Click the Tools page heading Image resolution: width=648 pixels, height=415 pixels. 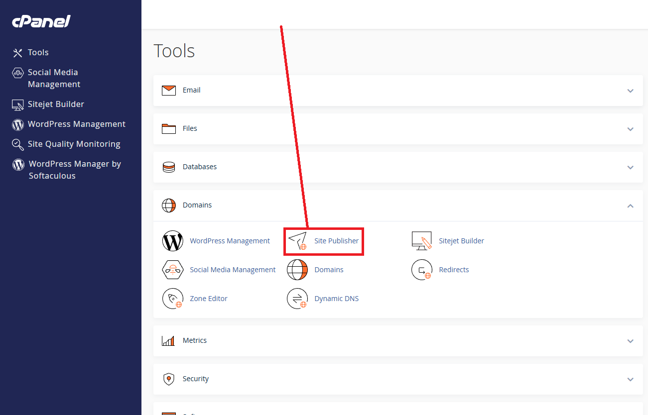pyautogui.click(x=174, y=51)
